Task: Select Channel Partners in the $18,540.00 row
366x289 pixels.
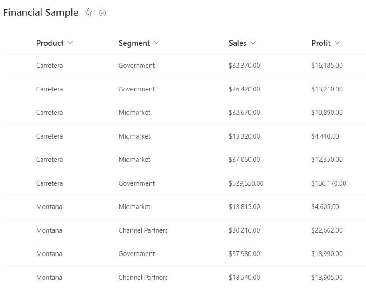Action: coord(143,278)
